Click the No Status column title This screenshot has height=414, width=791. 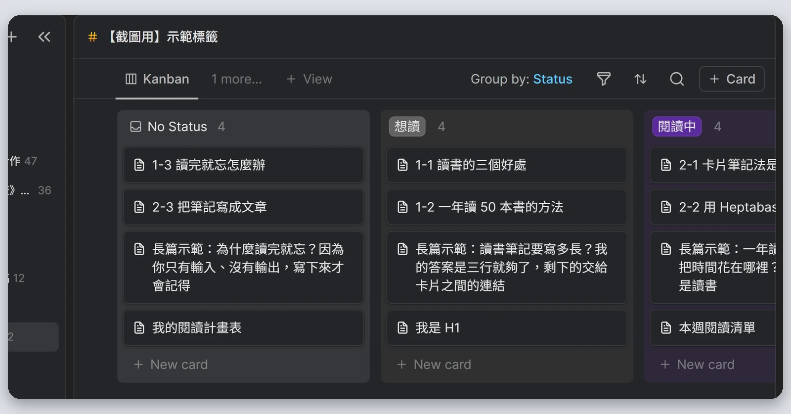177,127
